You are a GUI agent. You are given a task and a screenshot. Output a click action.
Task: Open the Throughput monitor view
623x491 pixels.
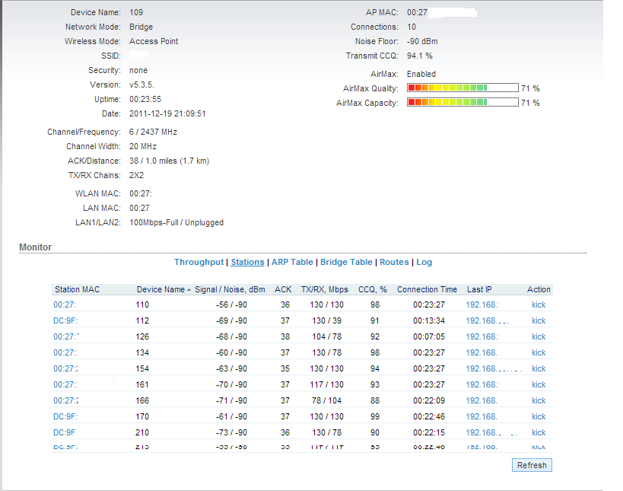coord(199,262)
